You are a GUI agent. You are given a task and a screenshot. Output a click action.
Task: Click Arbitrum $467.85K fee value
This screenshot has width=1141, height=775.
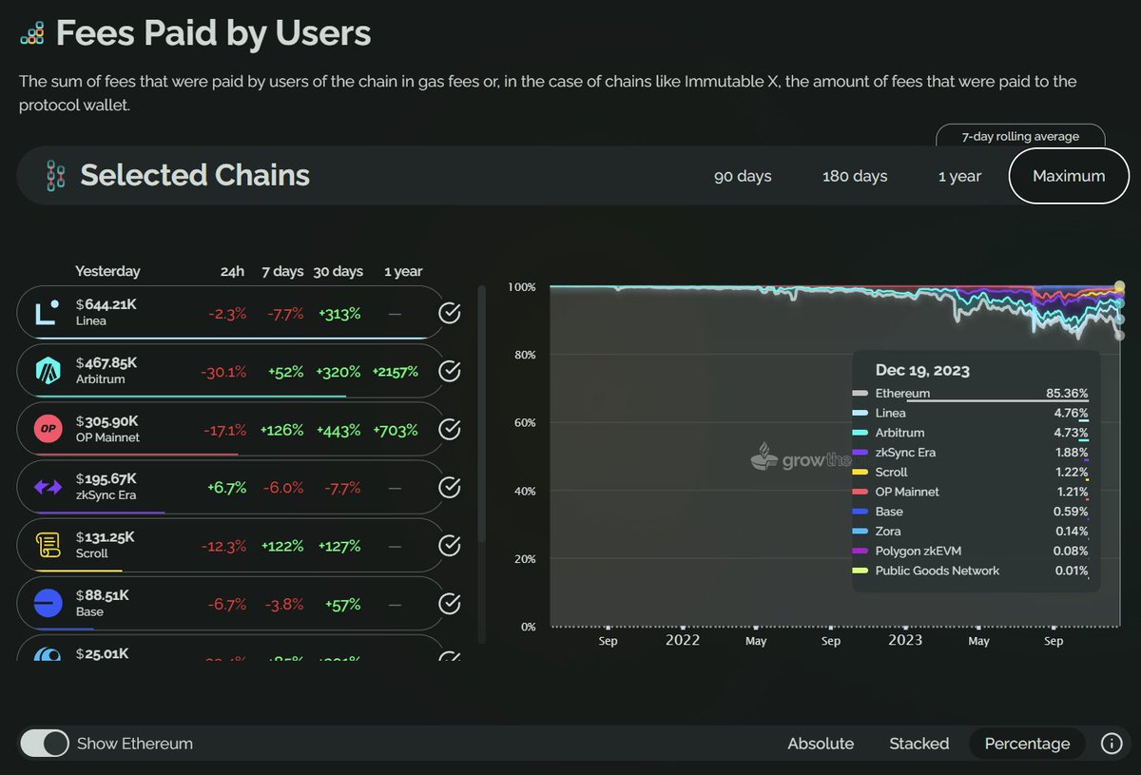point(106,362)
